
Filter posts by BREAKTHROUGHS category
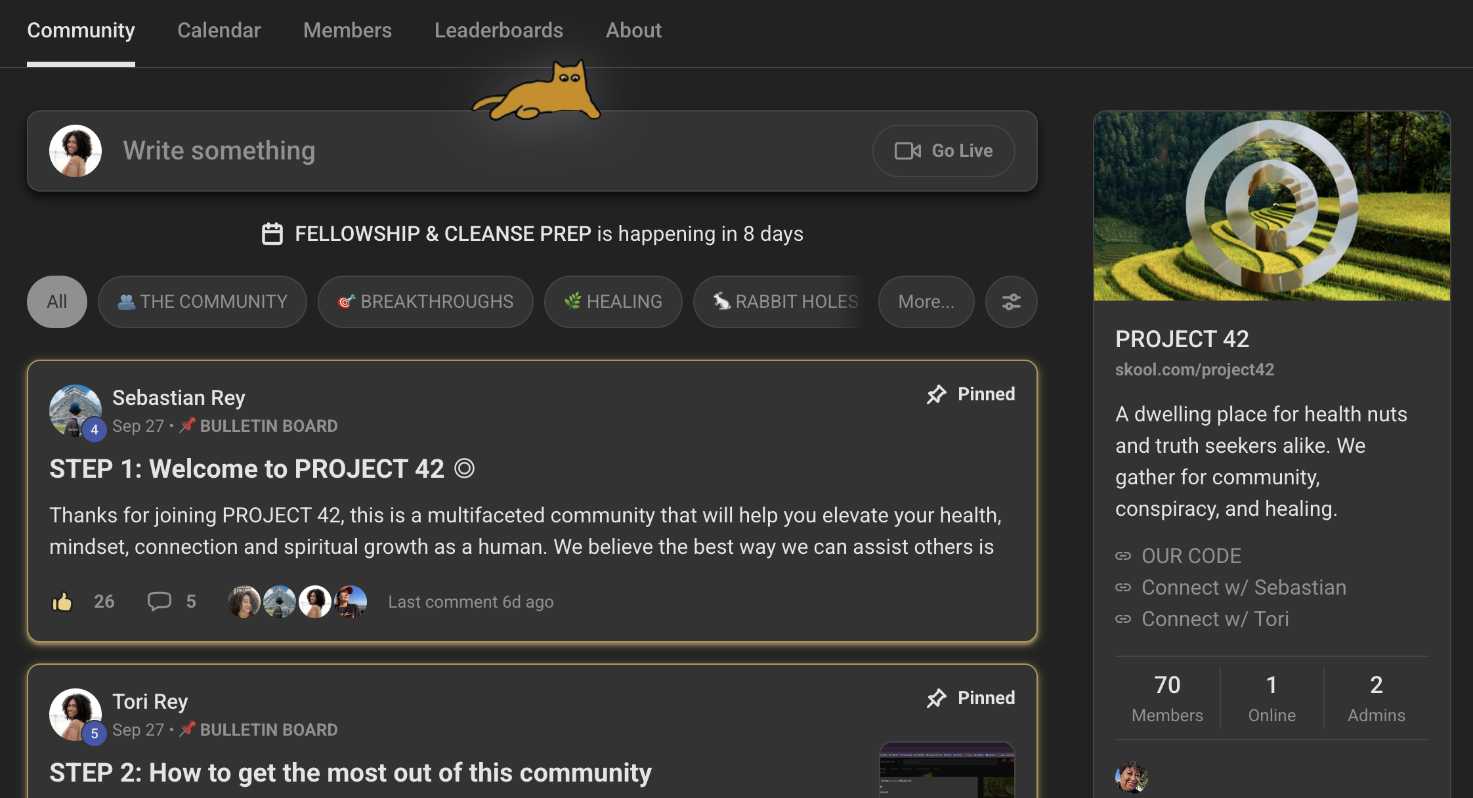[425, 302]
